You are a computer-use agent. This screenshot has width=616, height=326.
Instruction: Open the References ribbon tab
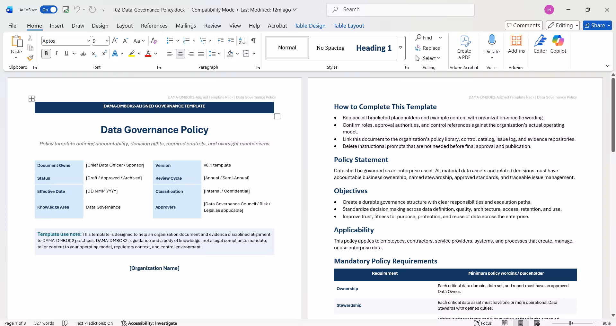pos(154,26)
